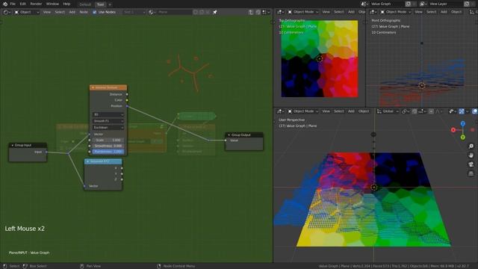
Task: Open Object Mode dropdown in perspective viewport
Action: pyautogui.click(x=303, y=111)
